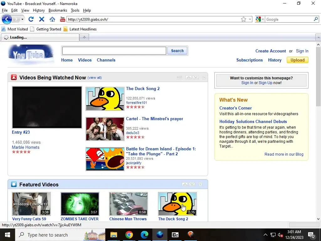
Task: Open the Subscriptions link
Action: point(250,60)
